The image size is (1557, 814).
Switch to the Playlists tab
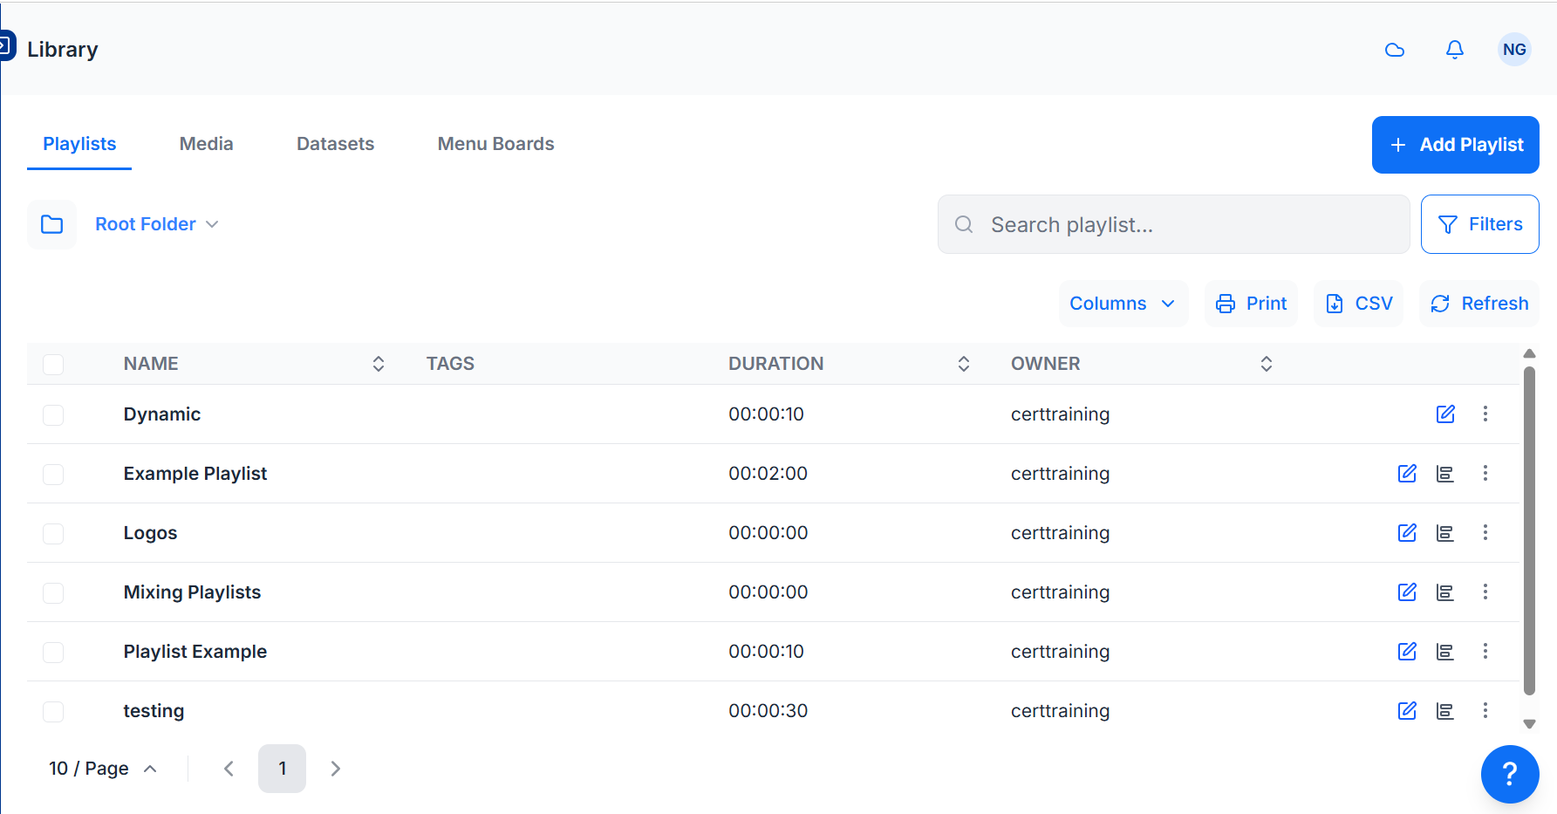(79, 144)
